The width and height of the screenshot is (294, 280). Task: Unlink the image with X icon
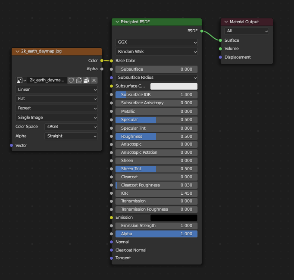point(94,80)
